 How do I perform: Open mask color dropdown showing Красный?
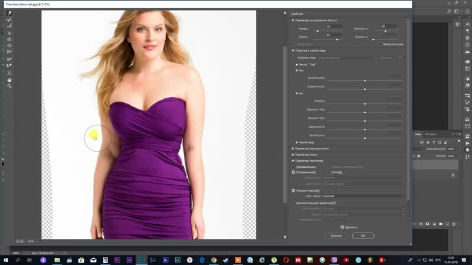(x=363, y=196)
